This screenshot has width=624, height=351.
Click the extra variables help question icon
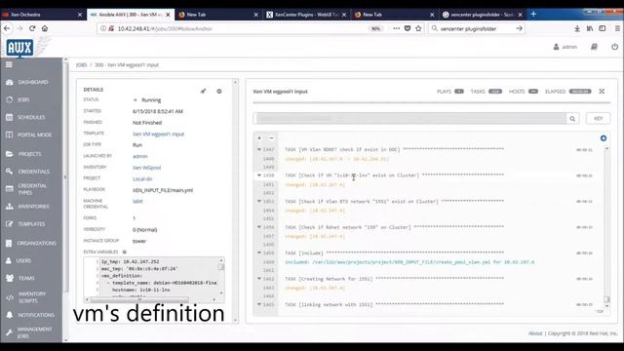[124, 252]
